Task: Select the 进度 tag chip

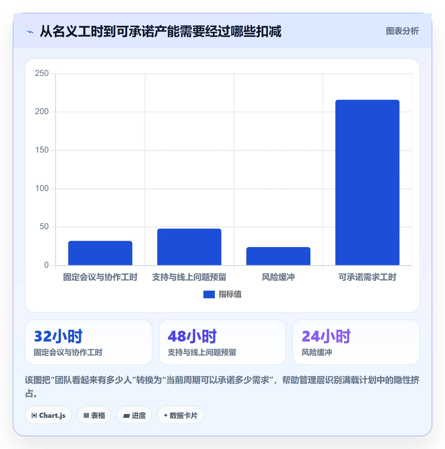Action: 134,415
